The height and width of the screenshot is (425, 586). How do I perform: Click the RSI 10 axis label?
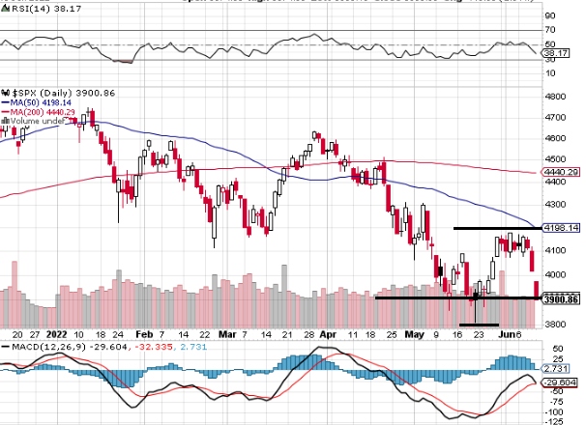[x=550, y=73]
